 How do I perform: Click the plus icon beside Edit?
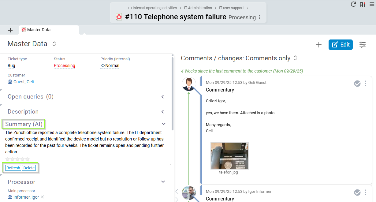[319, 45]
